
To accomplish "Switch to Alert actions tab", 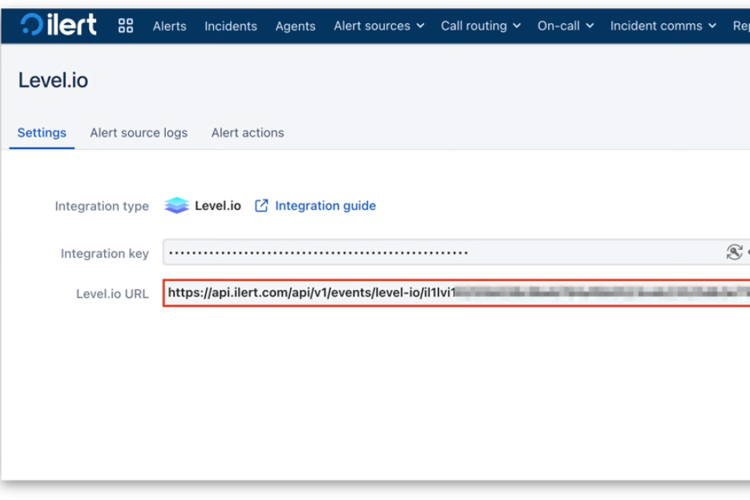I will coord(248,132).
